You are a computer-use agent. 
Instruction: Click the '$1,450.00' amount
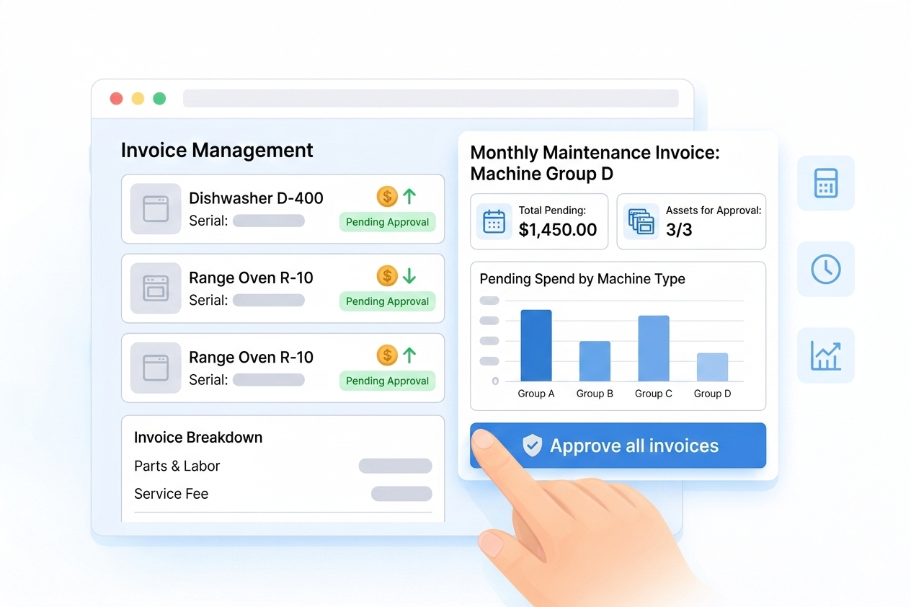coord(558,230)
